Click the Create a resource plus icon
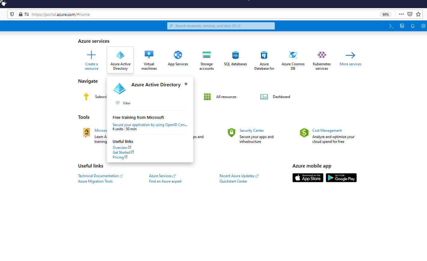The height and width of the screenshot is (261, 427). pyautogui.click(x=91, y=55)
